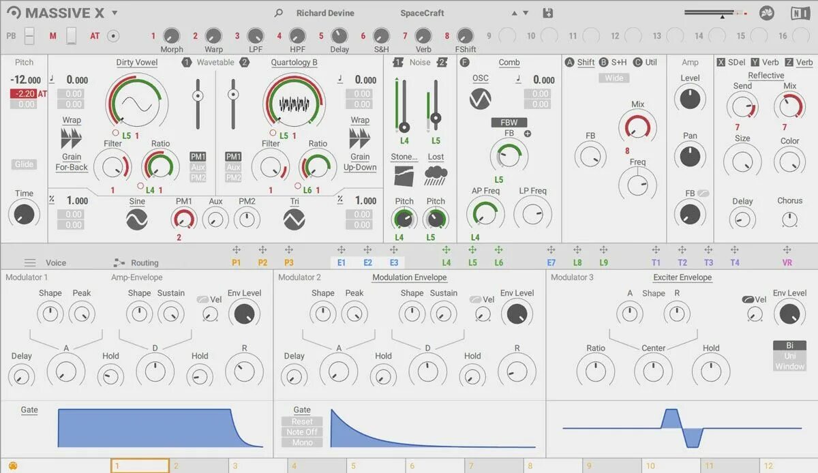The width and height of the screenshot is (818, 473).
Task: Click the move-arrows icon above VR
Action: (787, 250)
